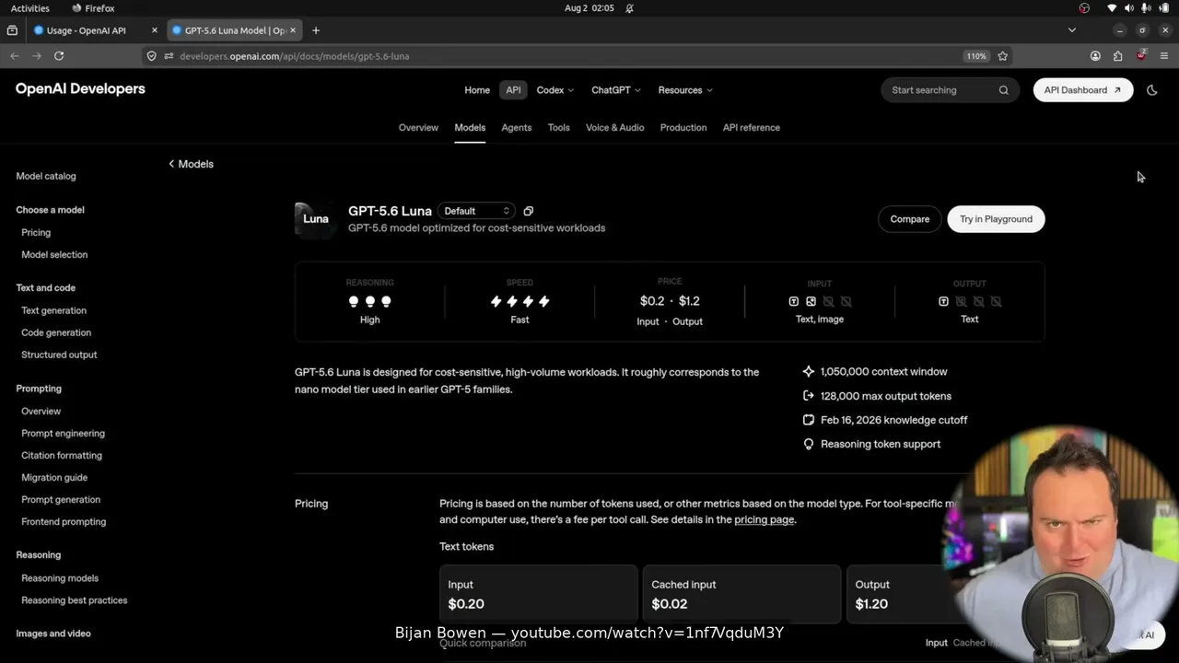Screen dimensions: 1179x663
Task: Open Text generation in the sidebar
Action: click(53, 311)
